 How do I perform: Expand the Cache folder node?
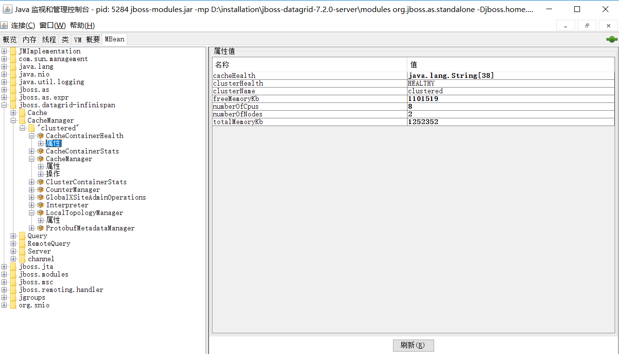(13, 113)
